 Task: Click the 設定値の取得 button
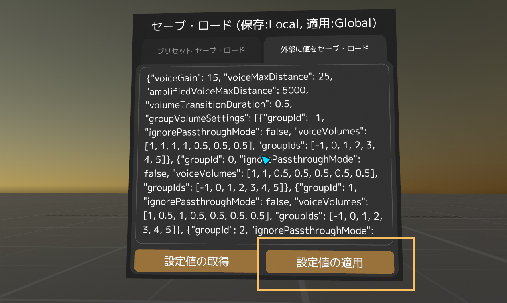[197, 262]
